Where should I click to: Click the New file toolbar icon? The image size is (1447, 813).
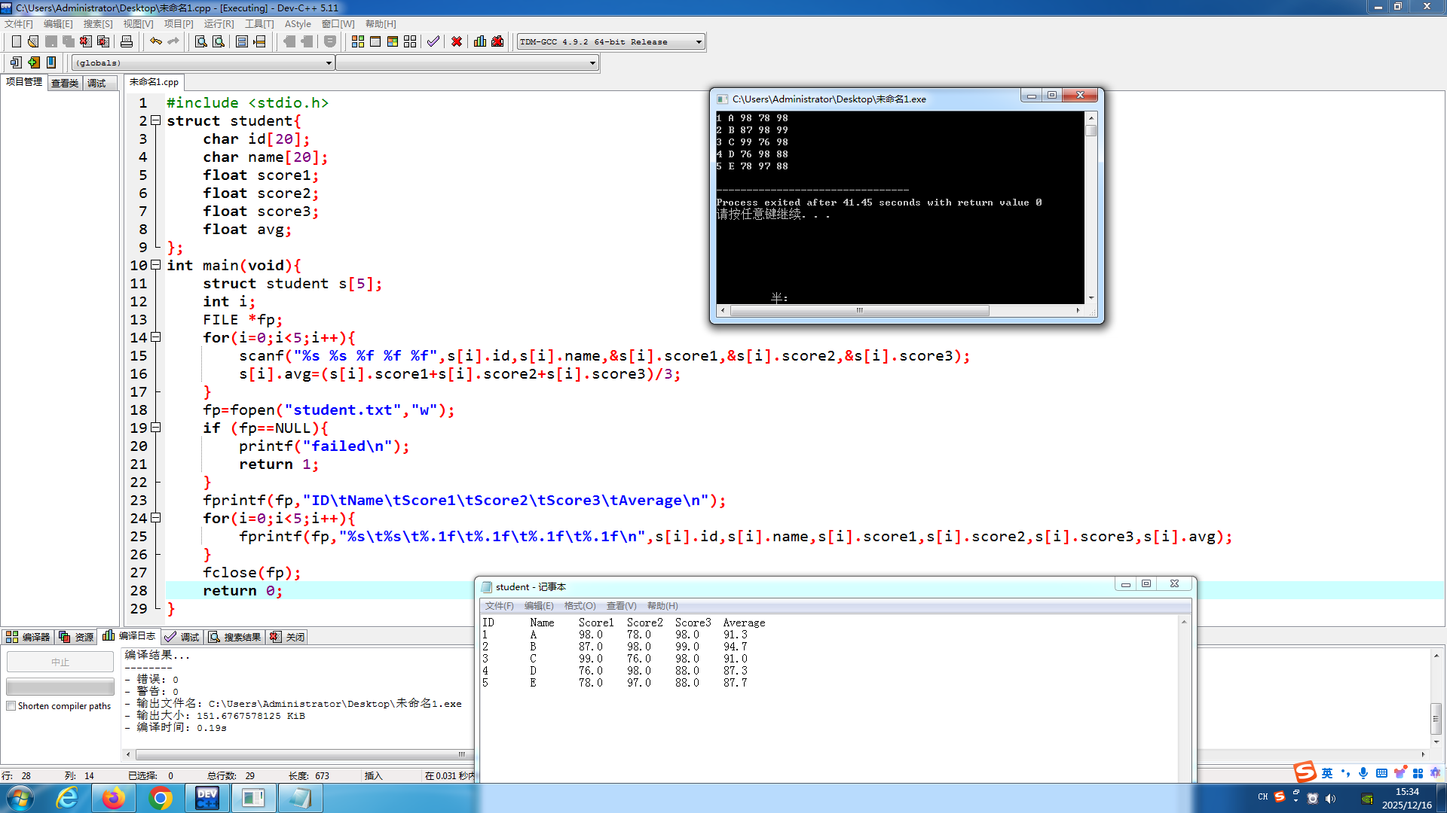click(x=16, y=41)
